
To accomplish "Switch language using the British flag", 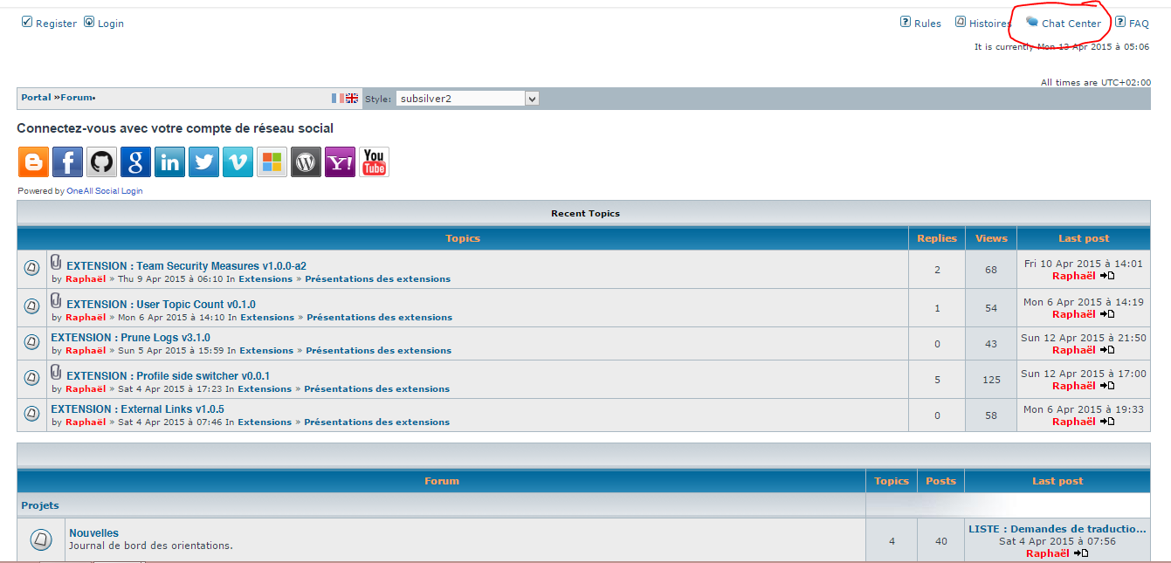I will pos(351,98).
